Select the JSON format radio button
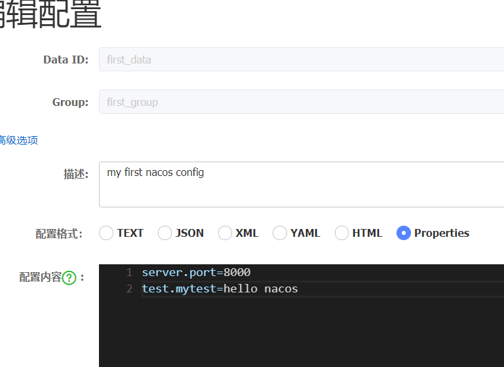The image size is (504, 367). click(x=165, y=233)
